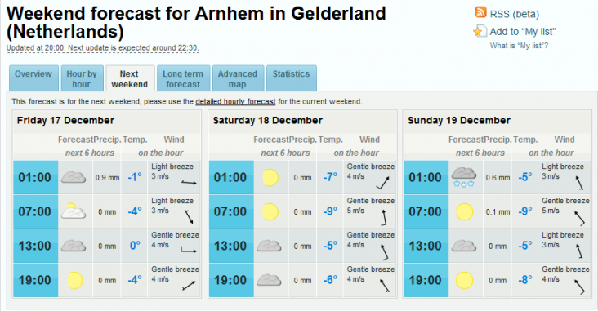Click the sun icon for Sunday 19:00
This screenshot has width=598, height=311.
click(465, 281)
